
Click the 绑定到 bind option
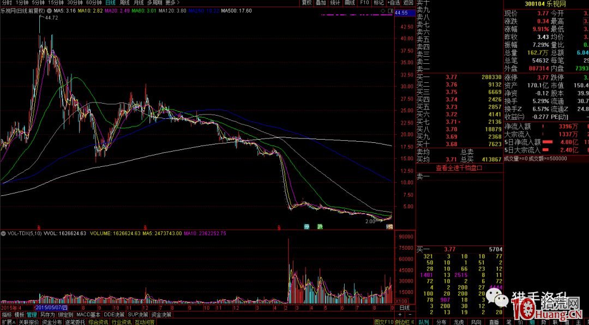[x=66, y=315]
